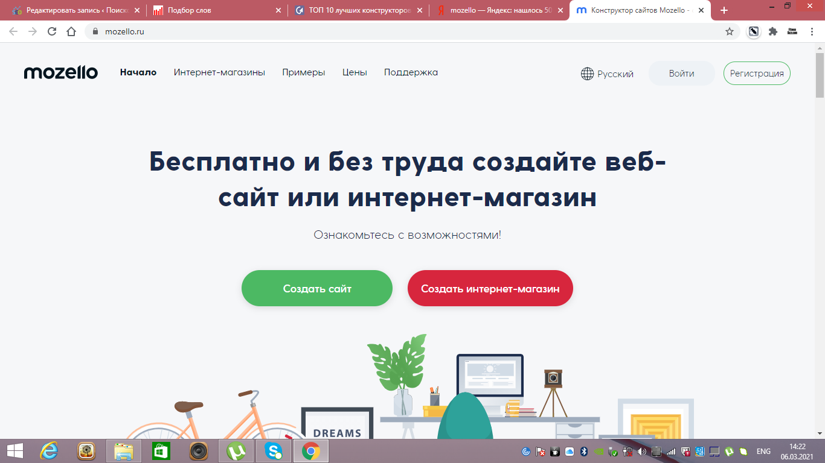Click the red Создать интернет-магазин button
Screen dimensions: 825x463
pyautogui.click(x=490, y=288)
